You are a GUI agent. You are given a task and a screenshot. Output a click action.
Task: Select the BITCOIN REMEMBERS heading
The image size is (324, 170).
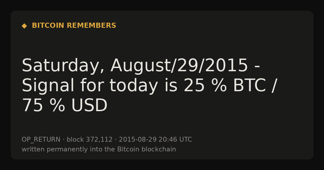(x=74, y=26)
